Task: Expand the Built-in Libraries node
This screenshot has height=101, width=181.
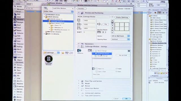Action: tap(44, 34)
